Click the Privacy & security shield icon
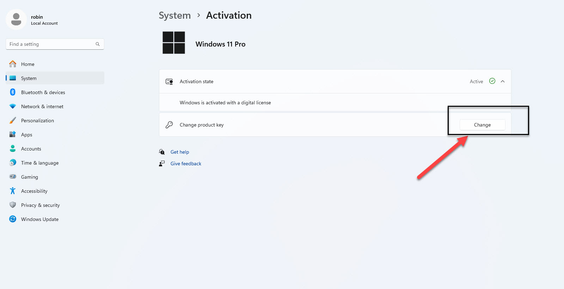 coord(13,205)
